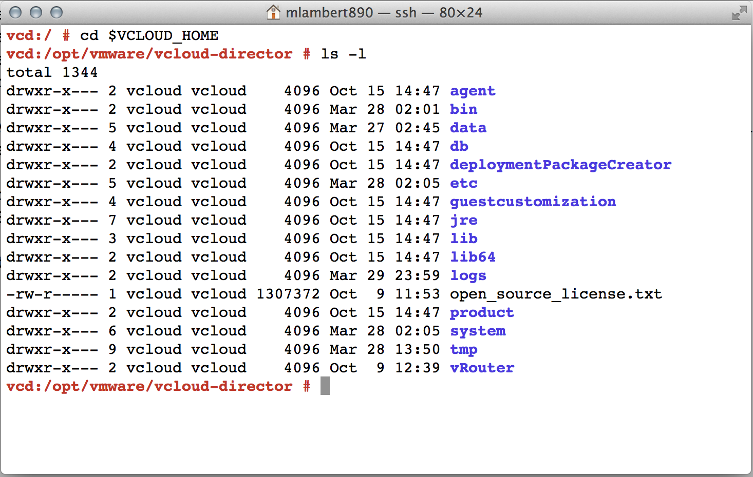Click the terminal cursor block at the prompt
The width and height of the screenshot is (753, 477).
point(325,386)
